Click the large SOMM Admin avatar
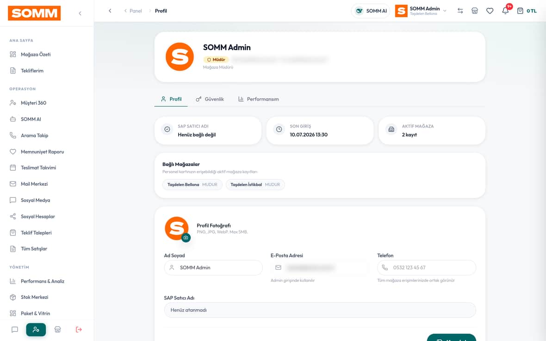Image resolution: width=546 pixels, height=341 pixels. 180,57
